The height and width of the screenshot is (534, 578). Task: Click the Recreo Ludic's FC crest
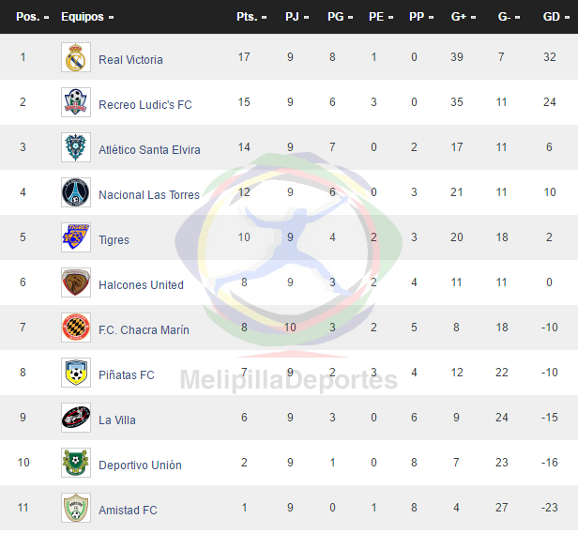point(76,102)
